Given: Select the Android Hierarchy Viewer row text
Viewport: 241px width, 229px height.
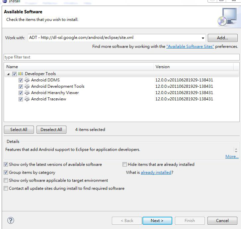Looking at the screenshot, I should pyautogui.click(x=55, y=93).
